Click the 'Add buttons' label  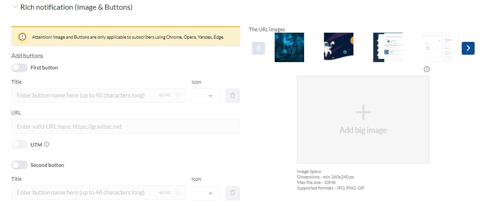[x=27, y=56]
